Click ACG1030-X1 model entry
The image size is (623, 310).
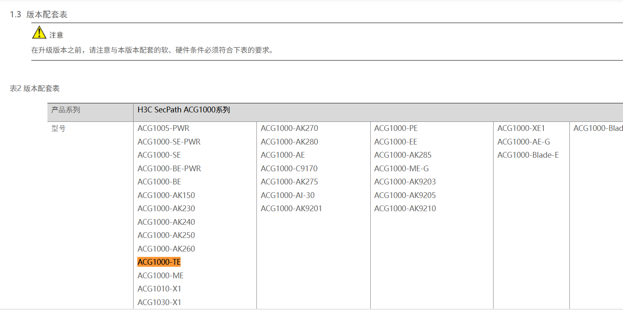[159, 302]
